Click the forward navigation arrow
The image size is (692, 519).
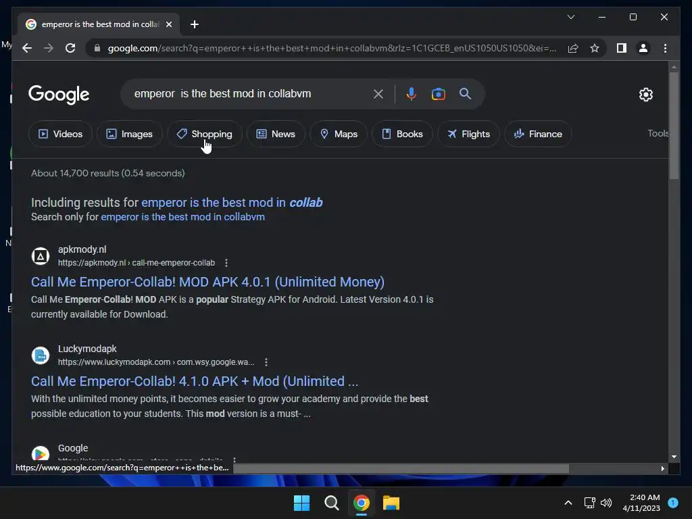(x=49, y=48)
